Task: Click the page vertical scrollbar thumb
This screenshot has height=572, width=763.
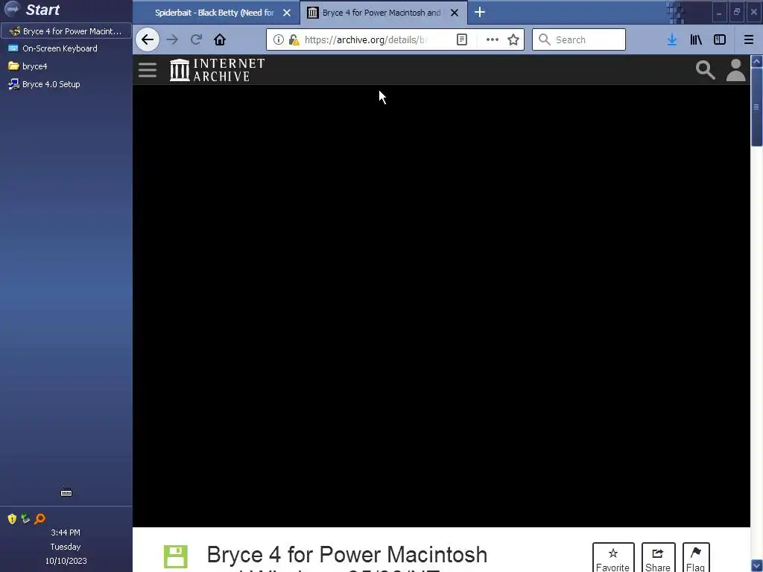Action: coord(757,107)
